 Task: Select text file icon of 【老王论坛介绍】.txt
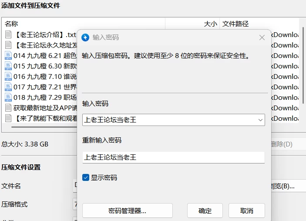click(x=8, y=34)
